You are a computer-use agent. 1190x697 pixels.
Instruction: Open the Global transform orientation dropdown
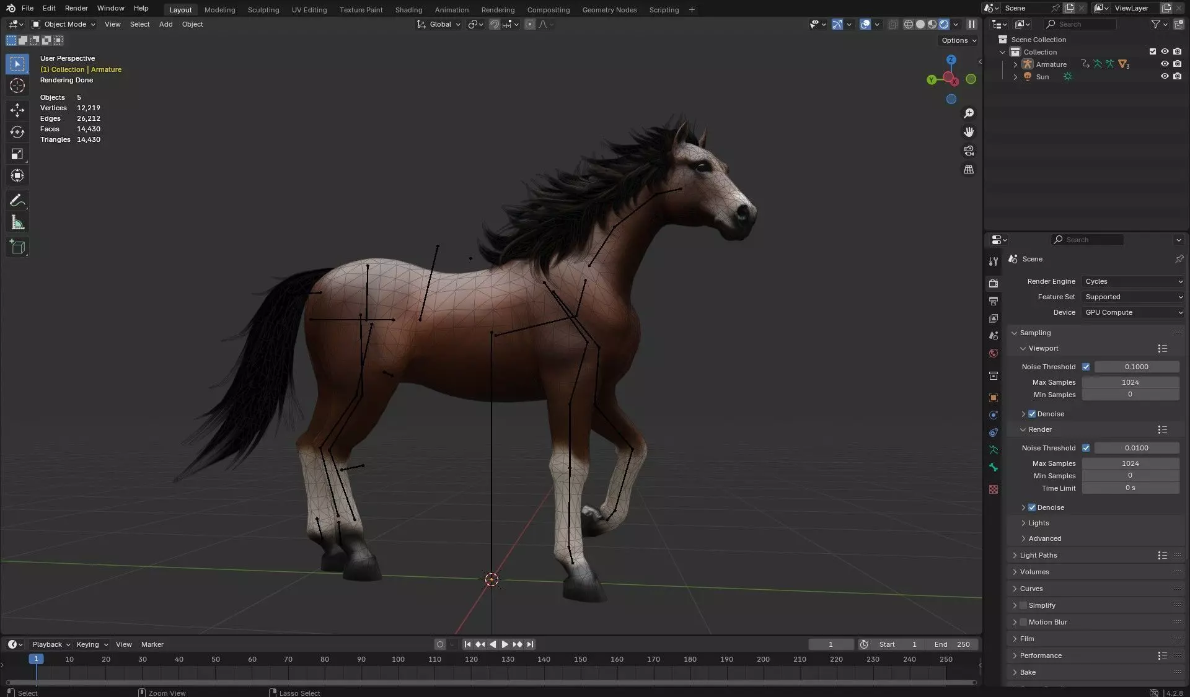(x=439, y=24)
